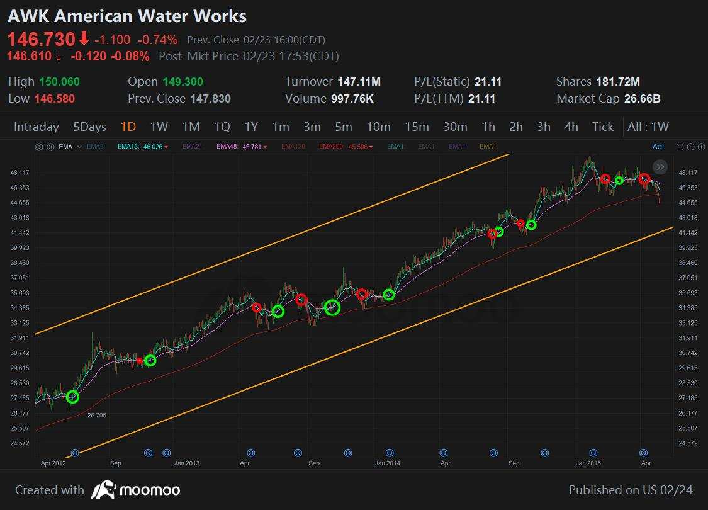Select the 1h timeframe
Screen dimensions: 708x510
488,127
